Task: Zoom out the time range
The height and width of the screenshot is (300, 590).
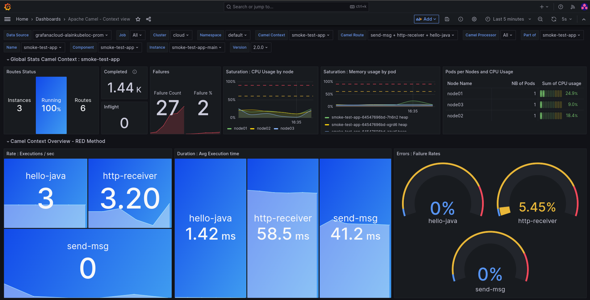Action: [x=540, y=19]
